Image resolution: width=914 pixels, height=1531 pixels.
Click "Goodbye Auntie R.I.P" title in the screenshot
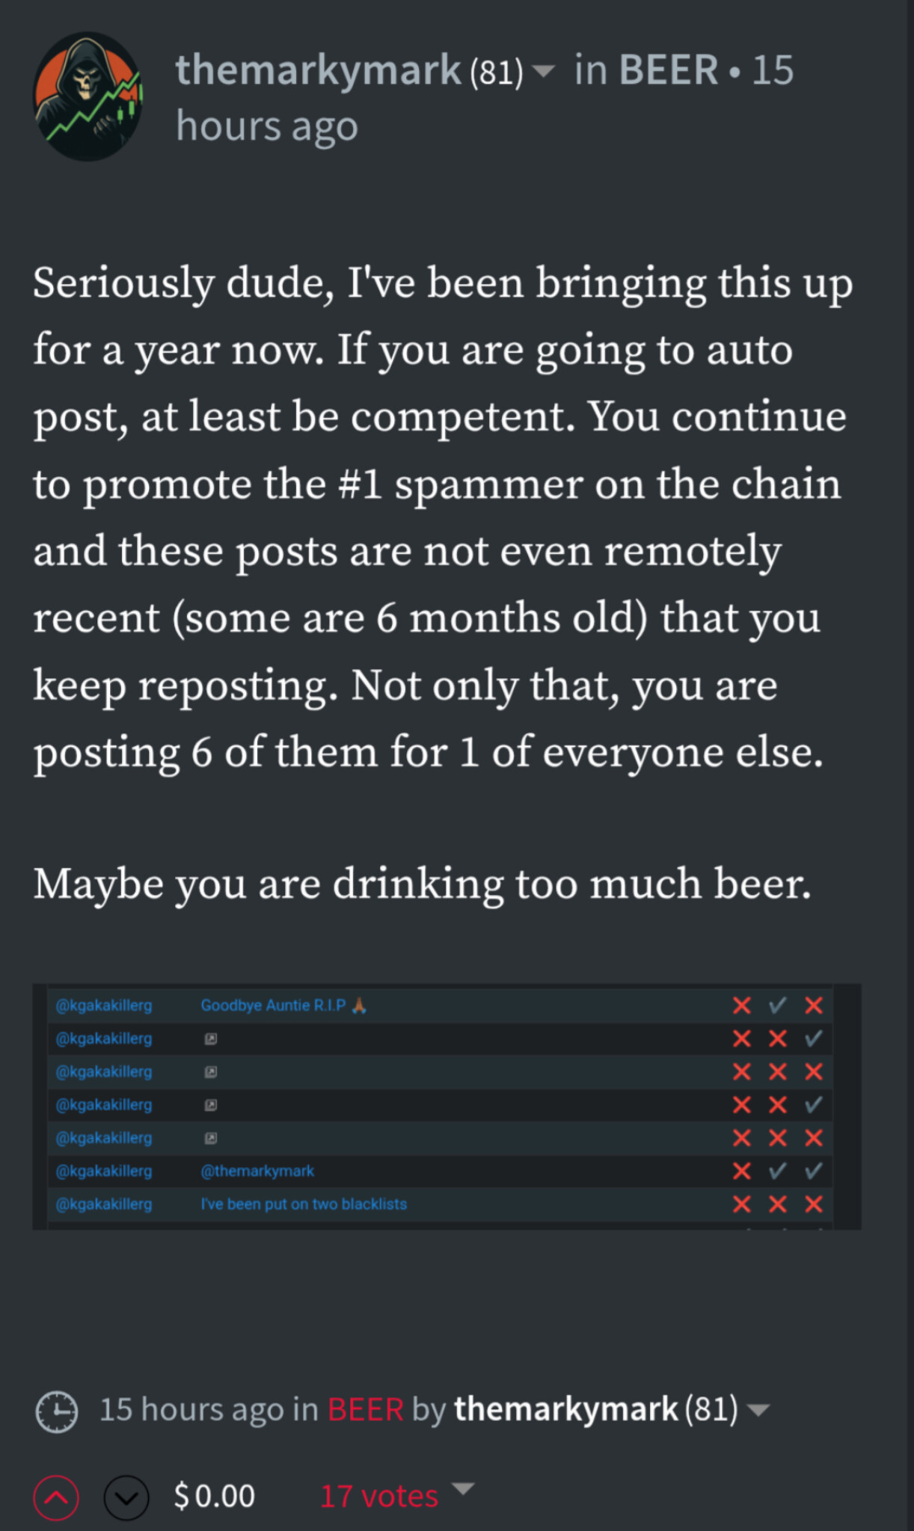[x=274, y=1005]
